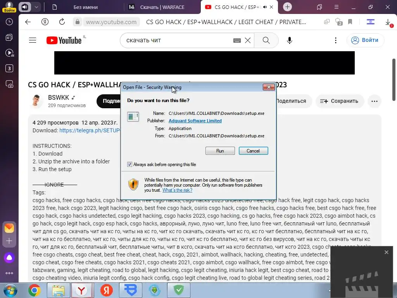397x298 pixels.
Task: Click the Run button in the security dialog
Action: click(x=220, y=151)
